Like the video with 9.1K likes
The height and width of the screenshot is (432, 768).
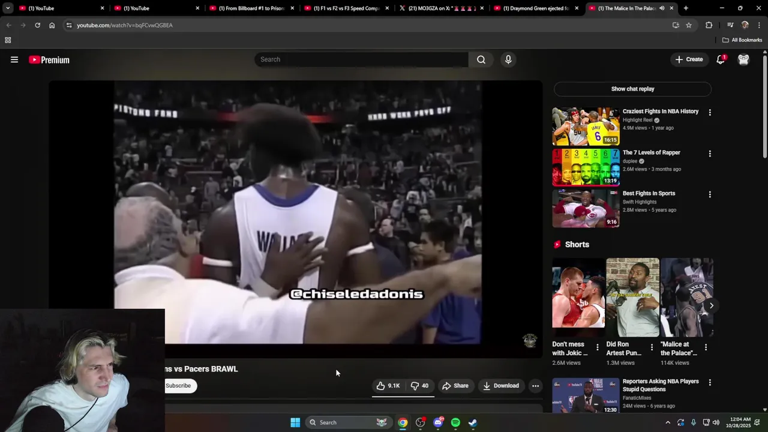(388, 386)
